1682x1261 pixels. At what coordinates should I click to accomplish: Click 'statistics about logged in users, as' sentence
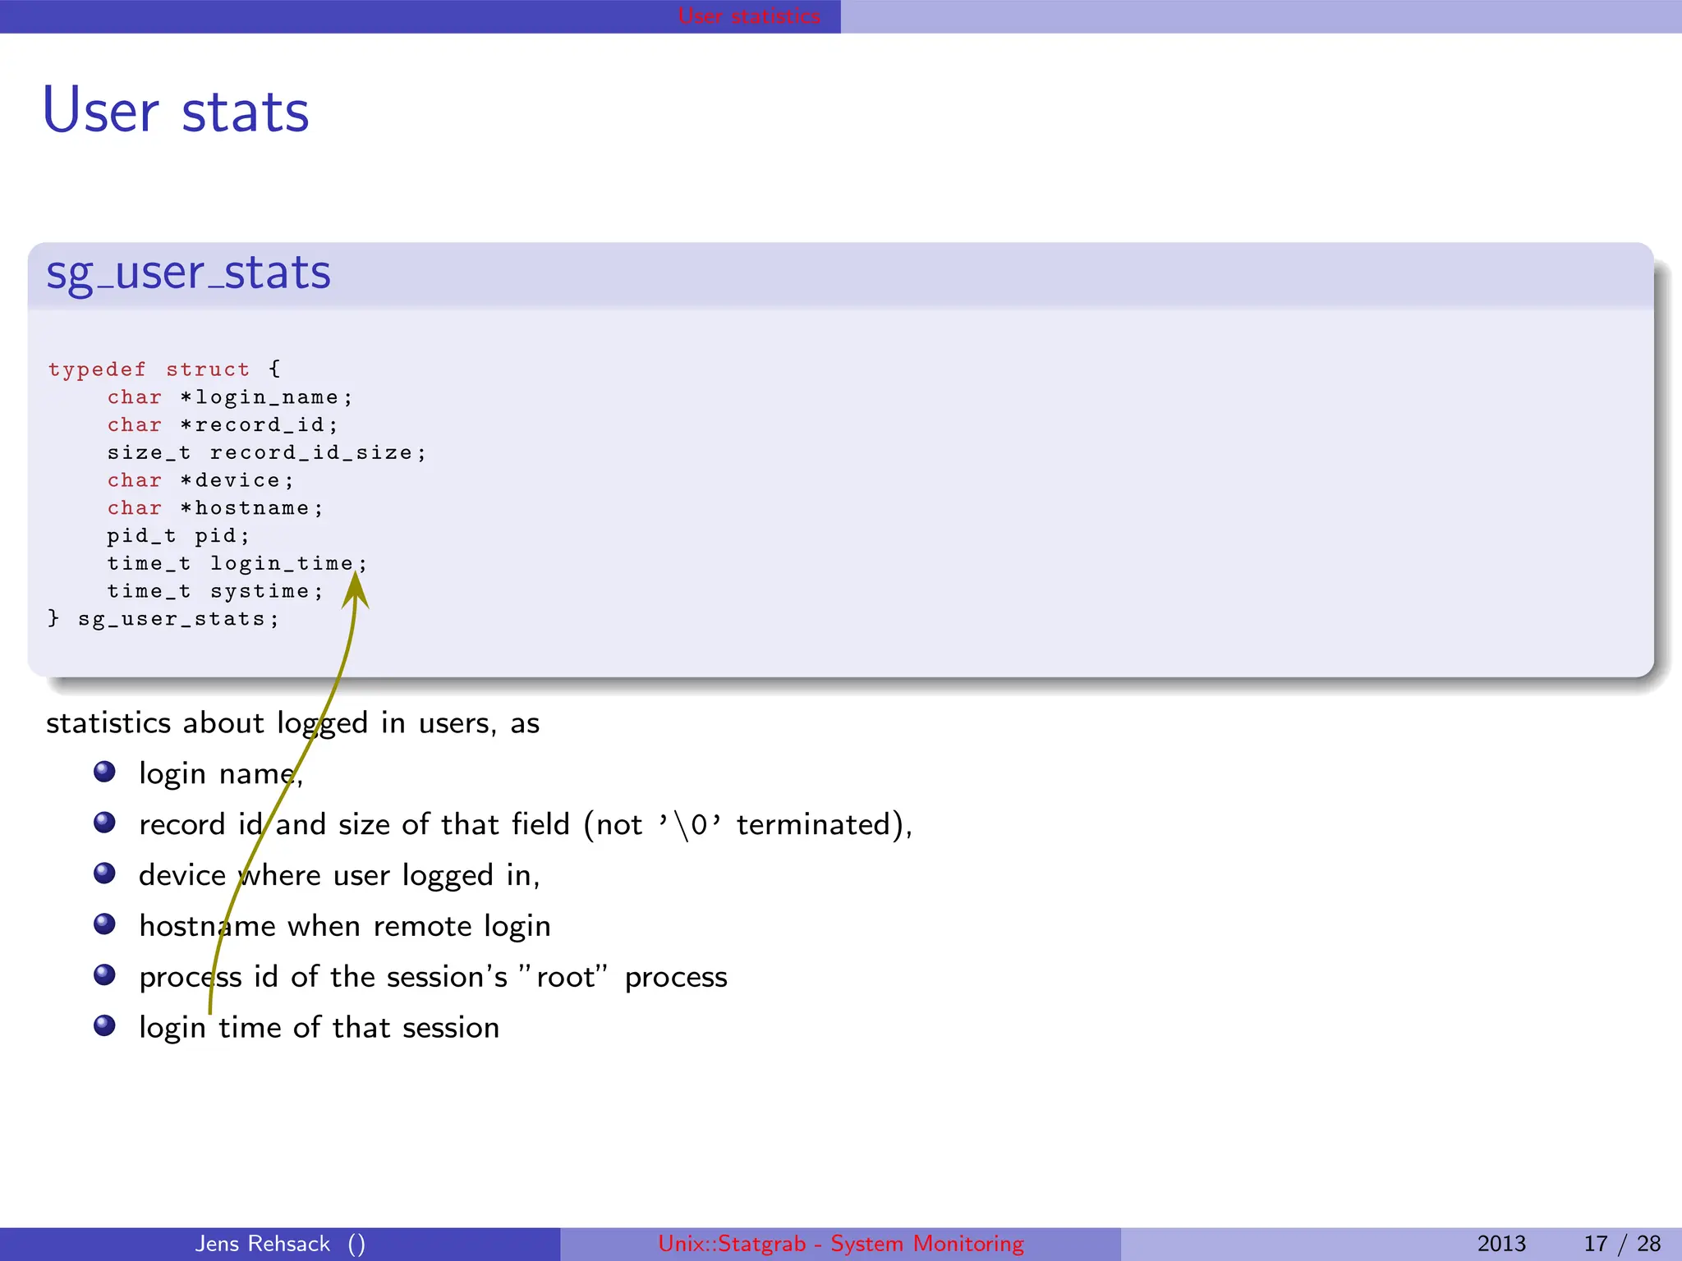tap(292, 724)
